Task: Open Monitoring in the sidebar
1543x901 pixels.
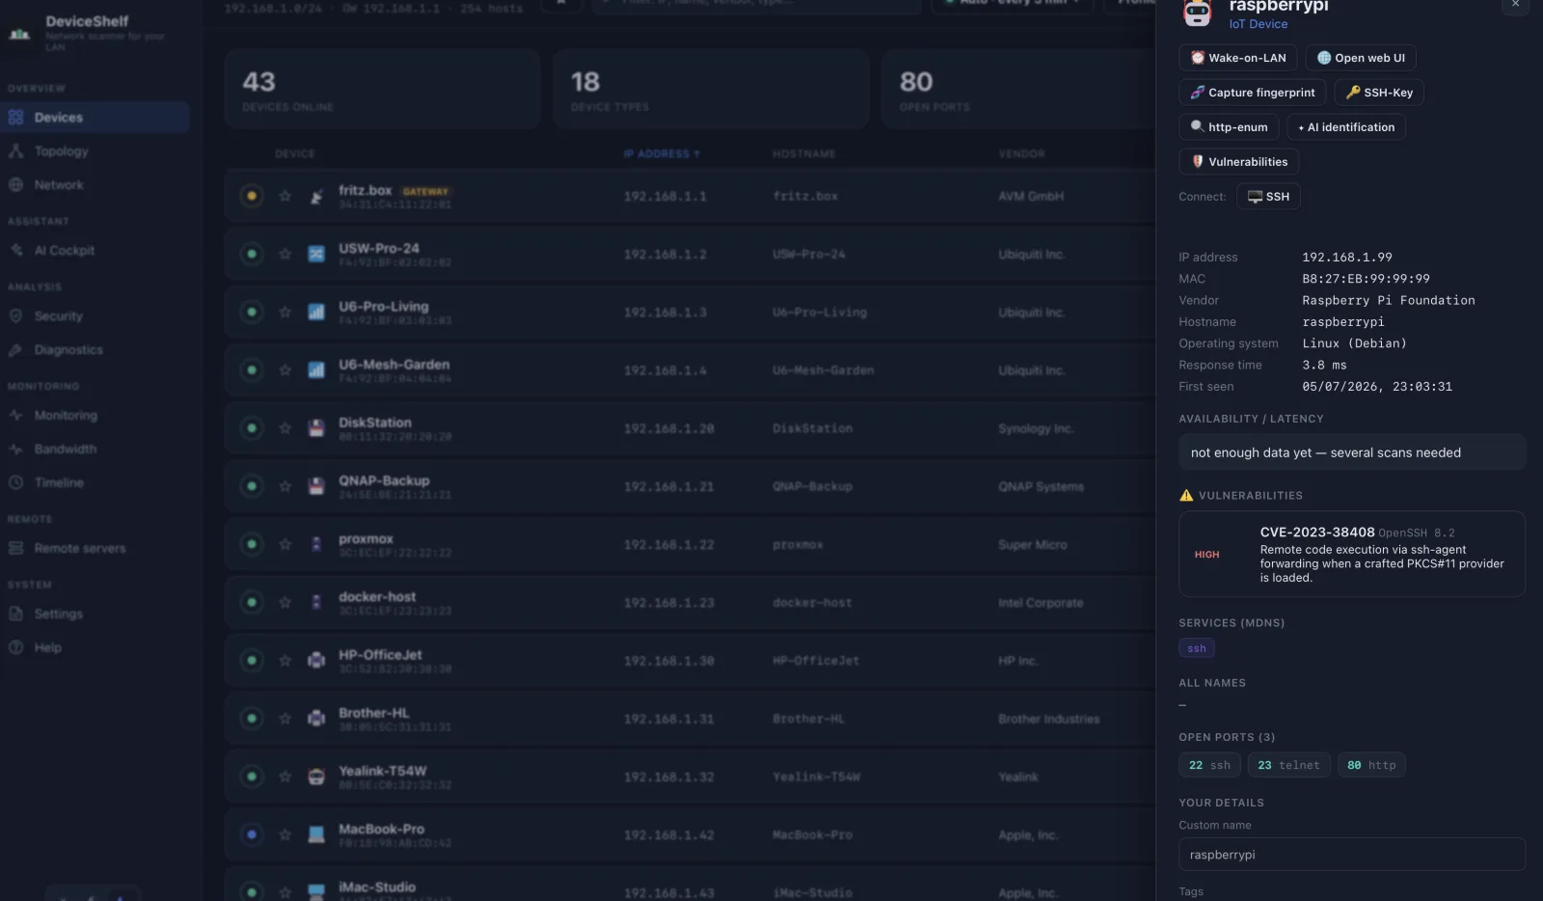Action: (95, 416)
